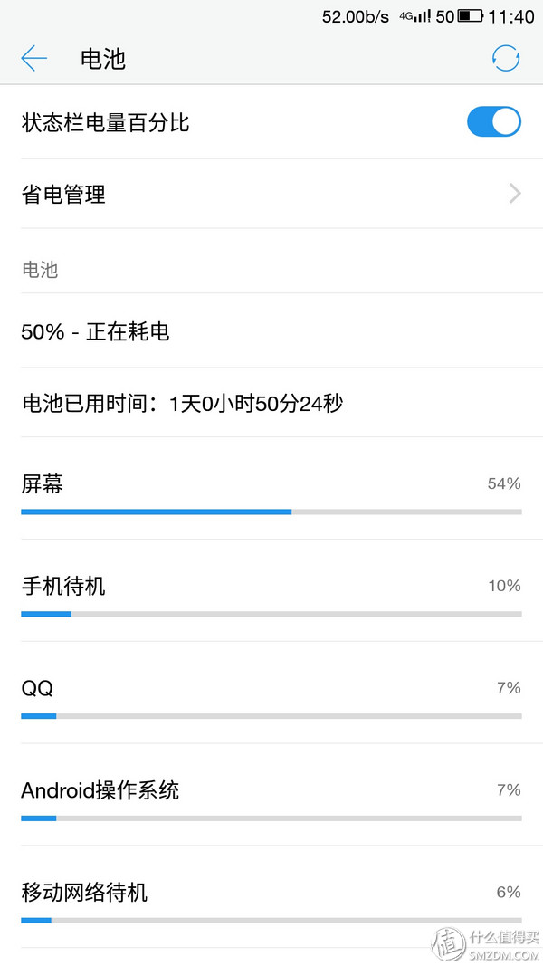The image size is (543, 966).
Task: Refresh battery usage statistics
Action: pyautogui.click(x=506, y=57)
